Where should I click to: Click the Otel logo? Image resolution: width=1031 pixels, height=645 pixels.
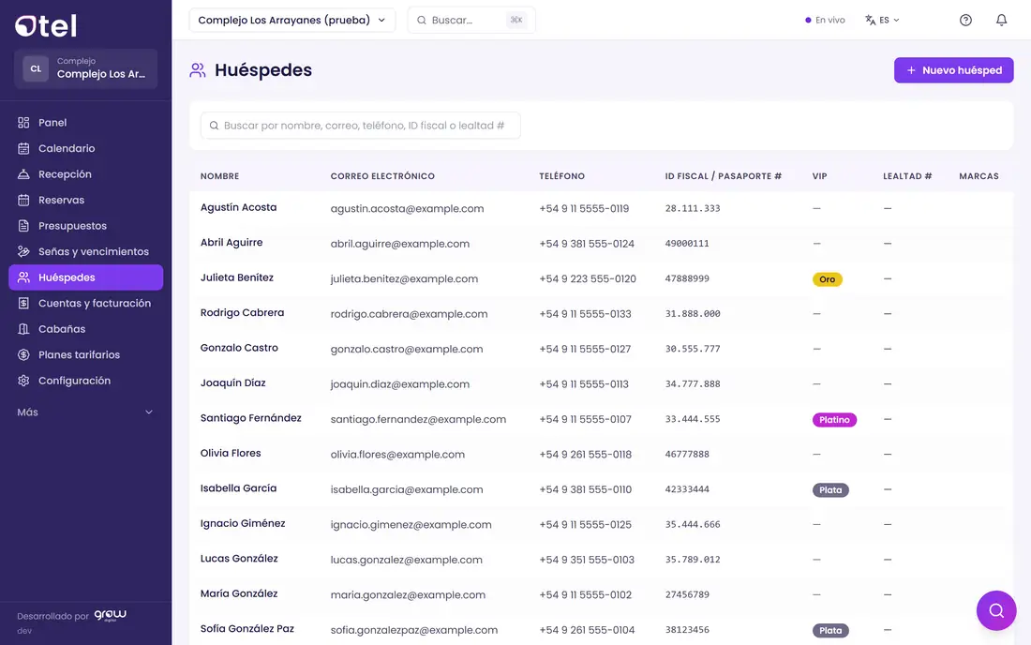coord(46,25)
